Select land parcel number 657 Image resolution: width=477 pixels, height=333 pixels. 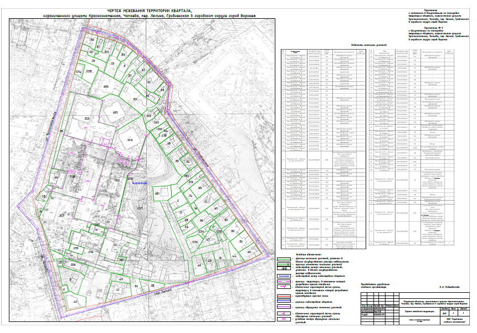pyautogui.click(x=115, y=113)
